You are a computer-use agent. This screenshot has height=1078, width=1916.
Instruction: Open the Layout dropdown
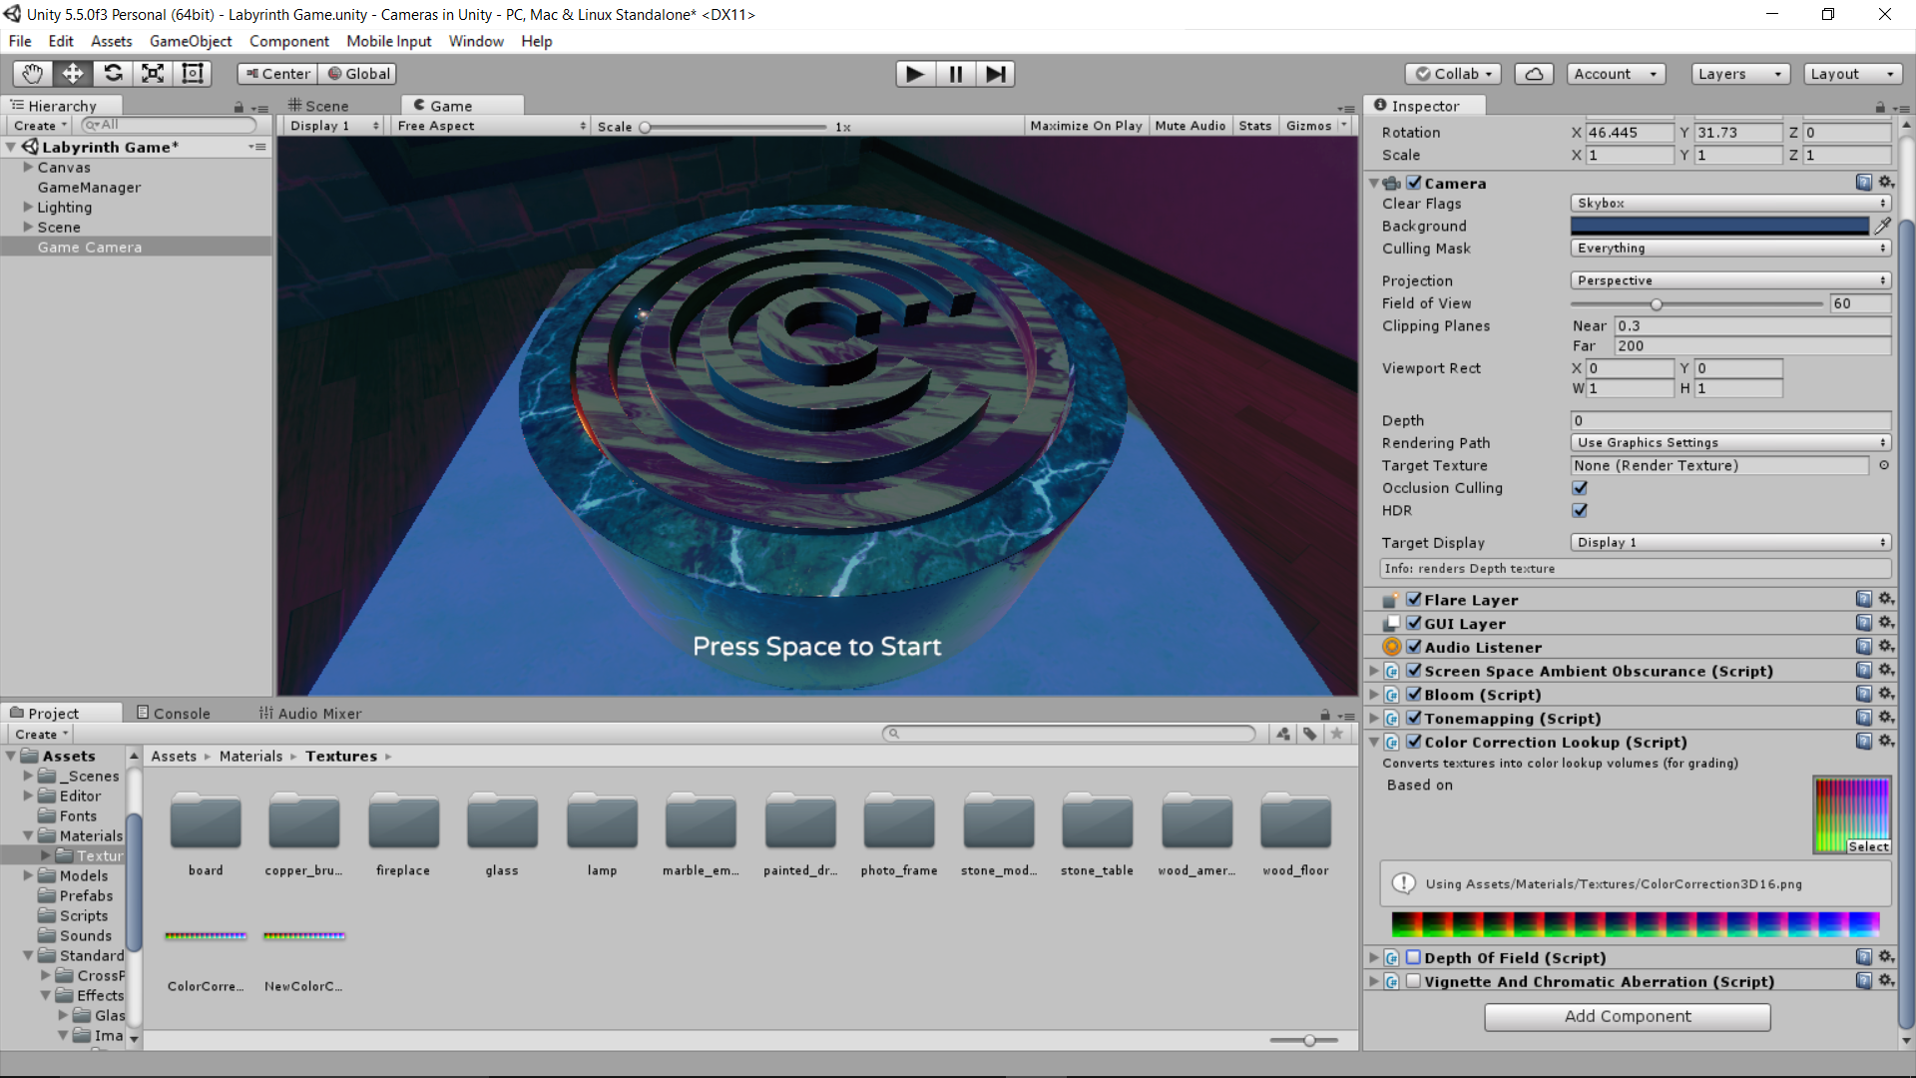point(1853,74)
